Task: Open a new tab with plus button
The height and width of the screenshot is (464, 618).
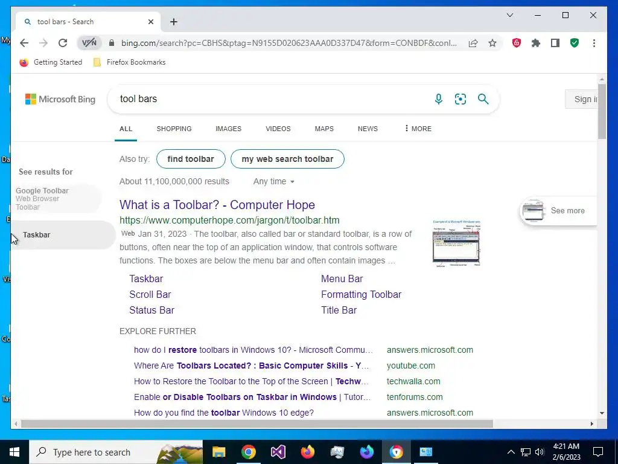Action: [x=174, y=22]
